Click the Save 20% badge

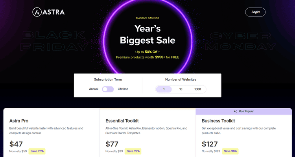coord(37,151)
